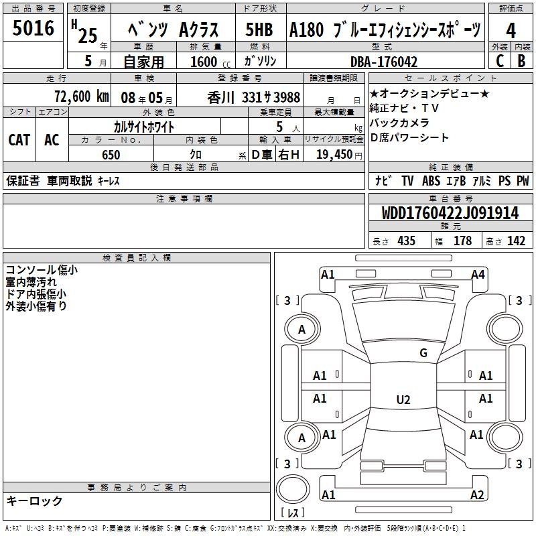Click the model code DBA-176042
The image size is (536, 536).
coord(384,62)
